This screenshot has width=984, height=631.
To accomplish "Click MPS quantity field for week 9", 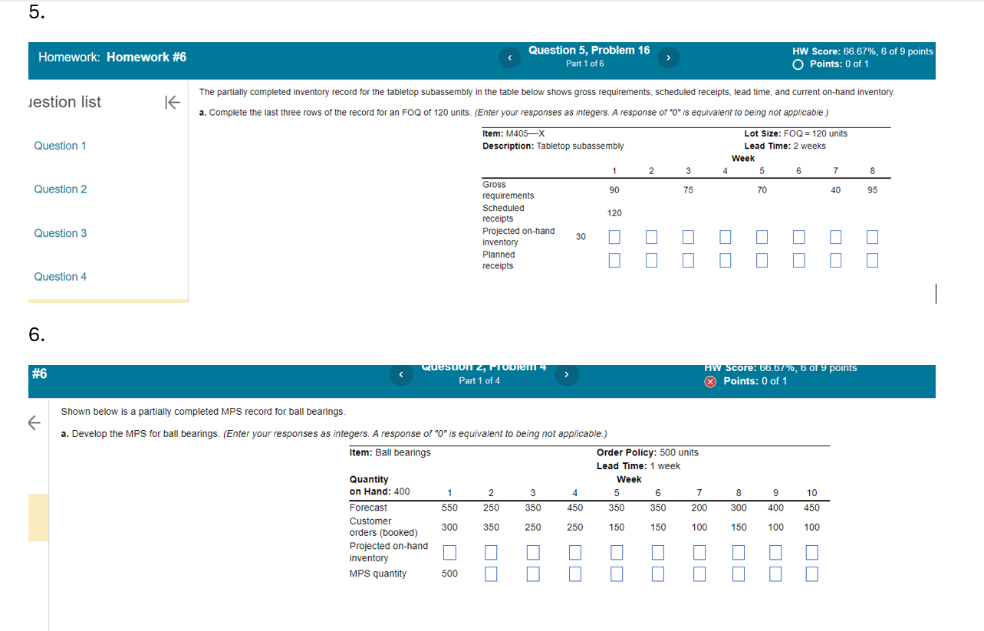I will (x=775, y=573).
